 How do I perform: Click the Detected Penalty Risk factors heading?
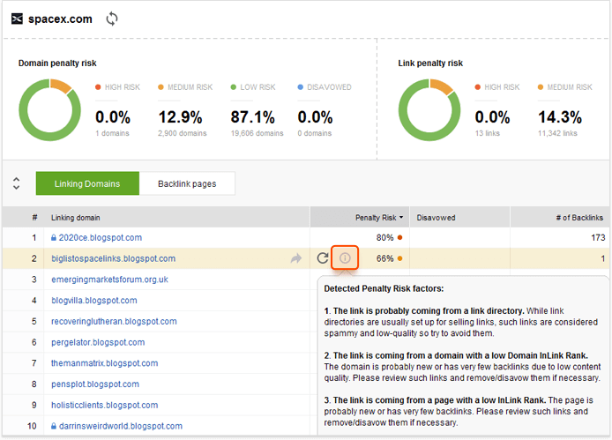point(384,288)
